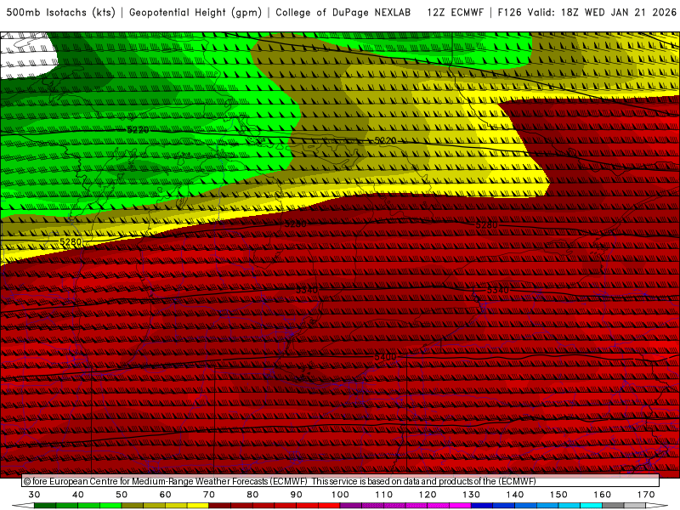This screenshot has width=680, height=510.
Task: Click the colorbar label 170
Action: pyautogui.click(x=646, y=495)
